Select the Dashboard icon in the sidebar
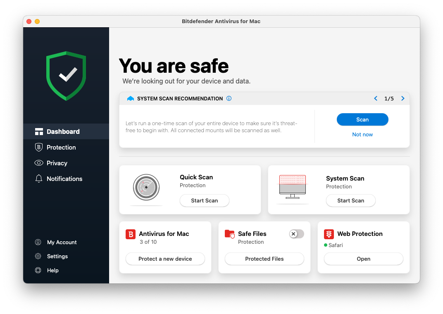The image size is (443, 314). click(x=38, y=131)
